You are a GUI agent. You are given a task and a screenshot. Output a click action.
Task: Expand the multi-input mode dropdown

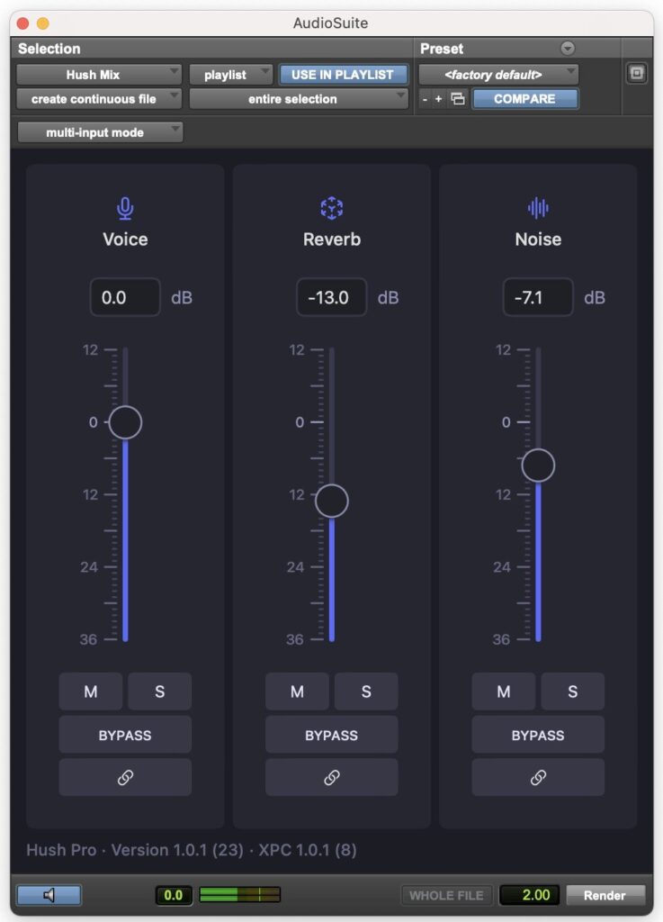(x=101, y=132)
